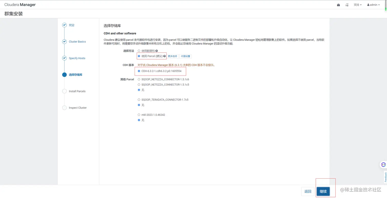The width and height of the screenshot is (387, 198).
Task: Open 代理设置 proxy settings
Action: click(x=186, y=56)
